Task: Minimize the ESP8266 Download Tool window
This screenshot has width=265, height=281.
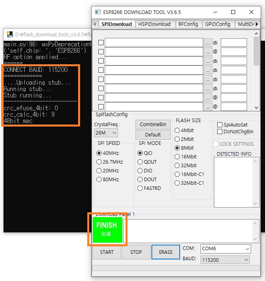Action: (x=215, y=12)
